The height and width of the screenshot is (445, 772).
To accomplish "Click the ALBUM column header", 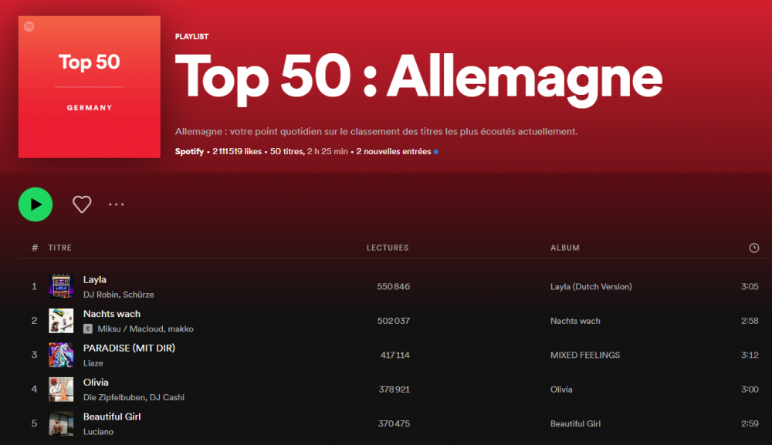I will tap(565, 248).
